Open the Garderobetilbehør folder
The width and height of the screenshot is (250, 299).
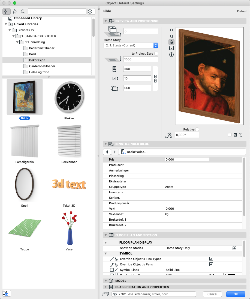(x=47, y=66)
